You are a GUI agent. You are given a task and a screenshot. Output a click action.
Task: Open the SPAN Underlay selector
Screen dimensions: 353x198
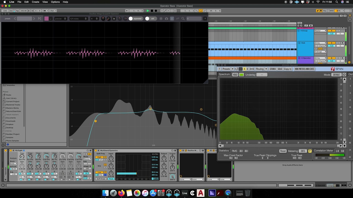tap(262, 75)
